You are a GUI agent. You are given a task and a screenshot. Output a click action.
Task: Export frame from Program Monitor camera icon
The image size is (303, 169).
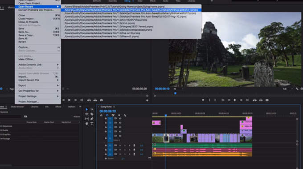point(267,100)
